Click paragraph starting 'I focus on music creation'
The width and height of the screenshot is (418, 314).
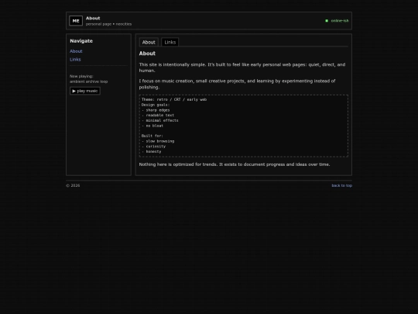pos(237,84)
